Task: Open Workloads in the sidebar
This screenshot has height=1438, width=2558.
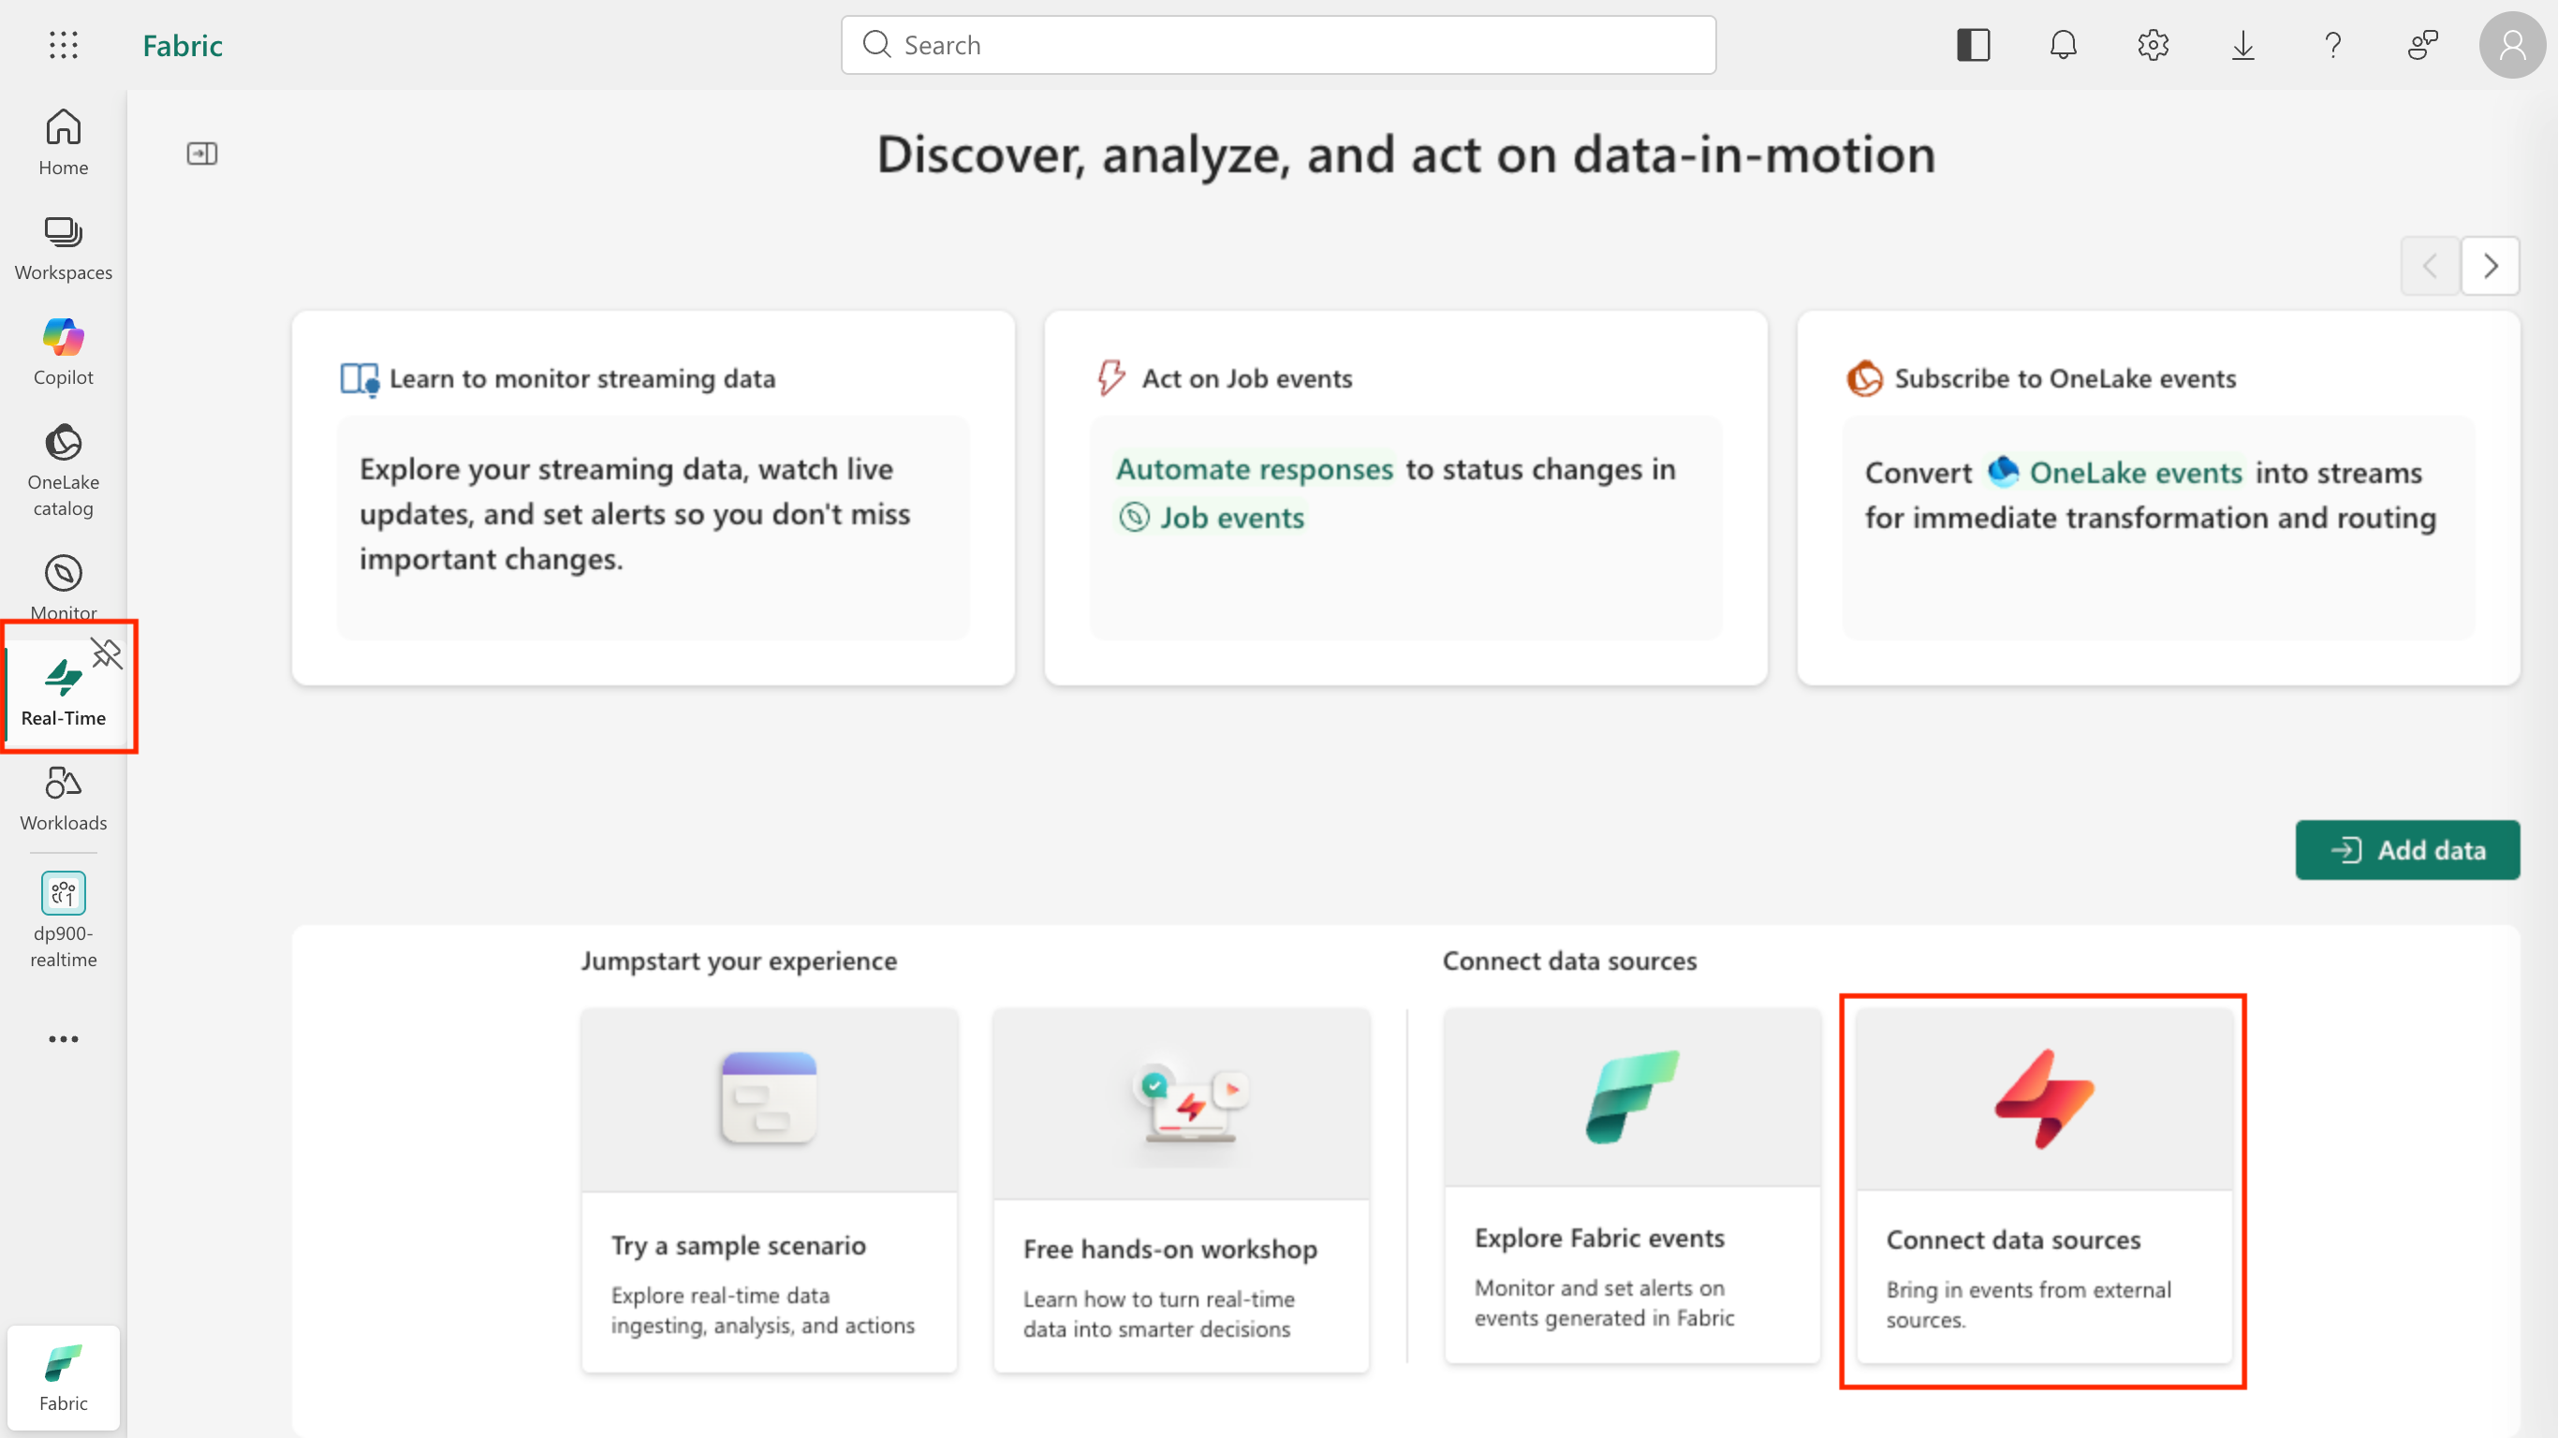Action: [64, 800]
